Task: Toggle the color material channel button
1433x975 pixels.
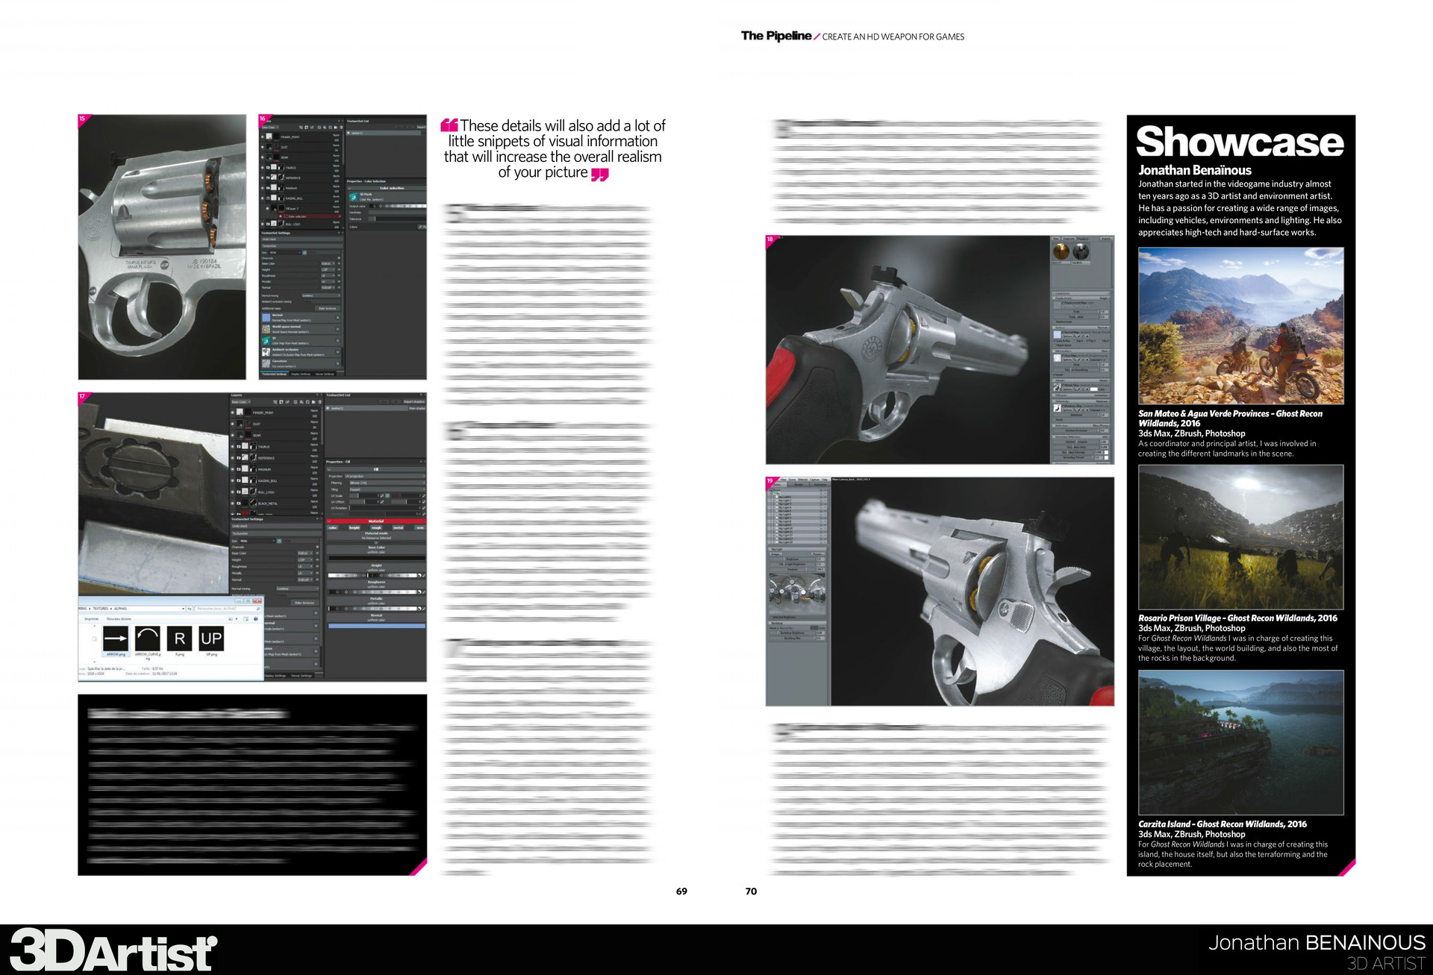Action: click(333, 527)
